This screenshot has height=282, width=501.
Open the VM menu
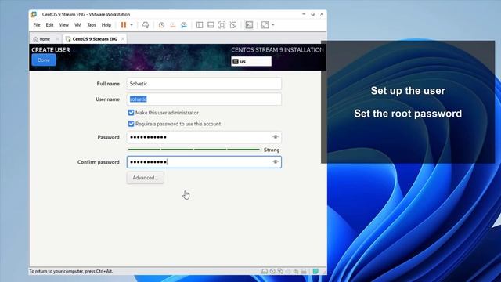78,25
